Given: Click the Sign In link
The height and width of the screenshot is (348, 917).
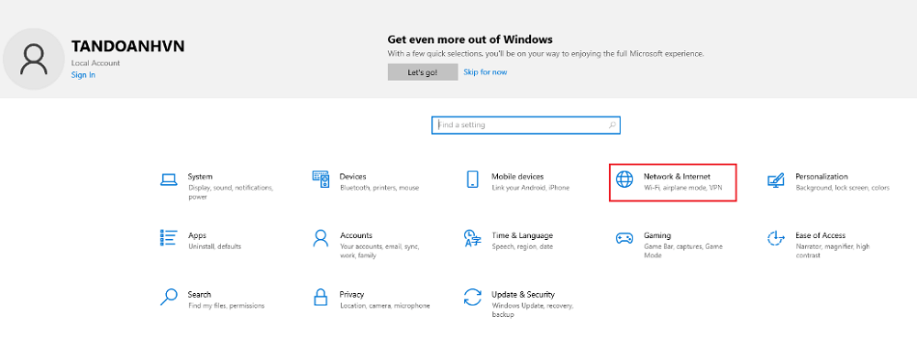Looking at the screenshot, I should [83, 75].
